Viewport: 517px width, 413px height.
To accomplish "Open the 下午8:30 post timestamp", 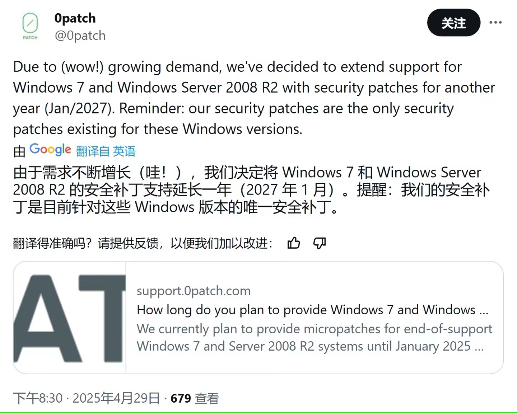I will coord(38,398).
